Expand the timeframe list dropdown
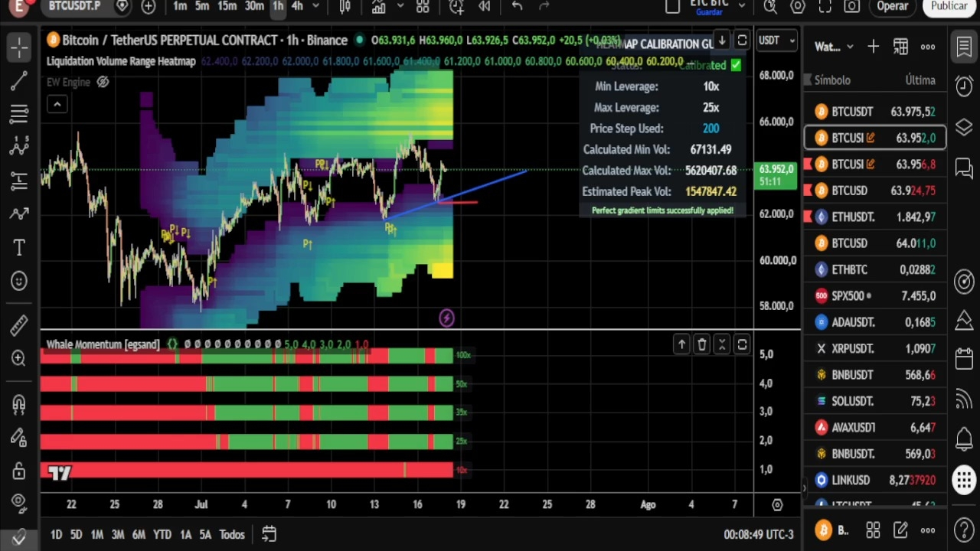This screenshot has height=551, width=980. click(315, 6)
